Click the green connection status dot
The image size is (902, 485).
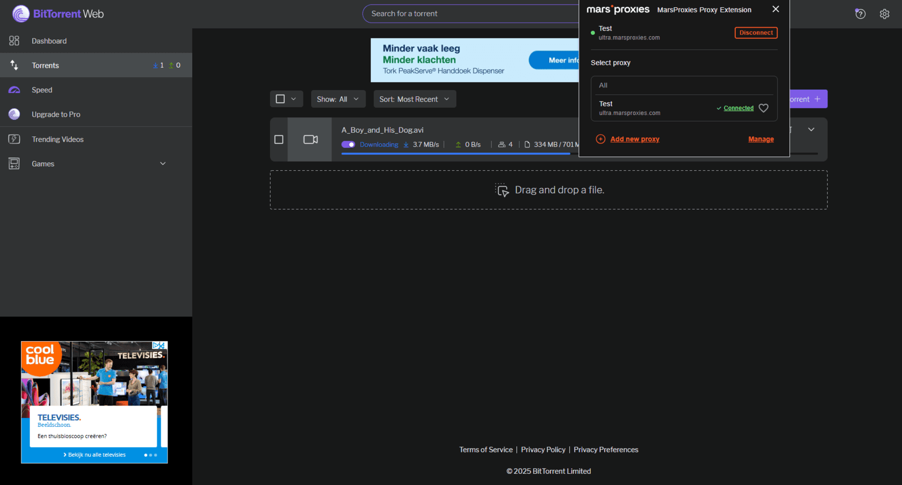(x=593, y=33)
